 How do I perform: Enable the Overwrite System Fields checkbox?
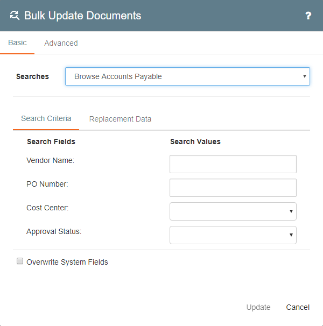coord(20,261)
